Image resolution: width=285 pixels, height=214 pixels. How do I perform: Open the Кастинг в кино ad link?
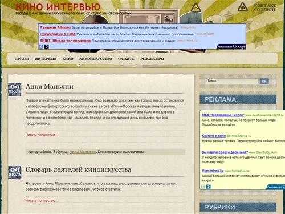point(214,136)
